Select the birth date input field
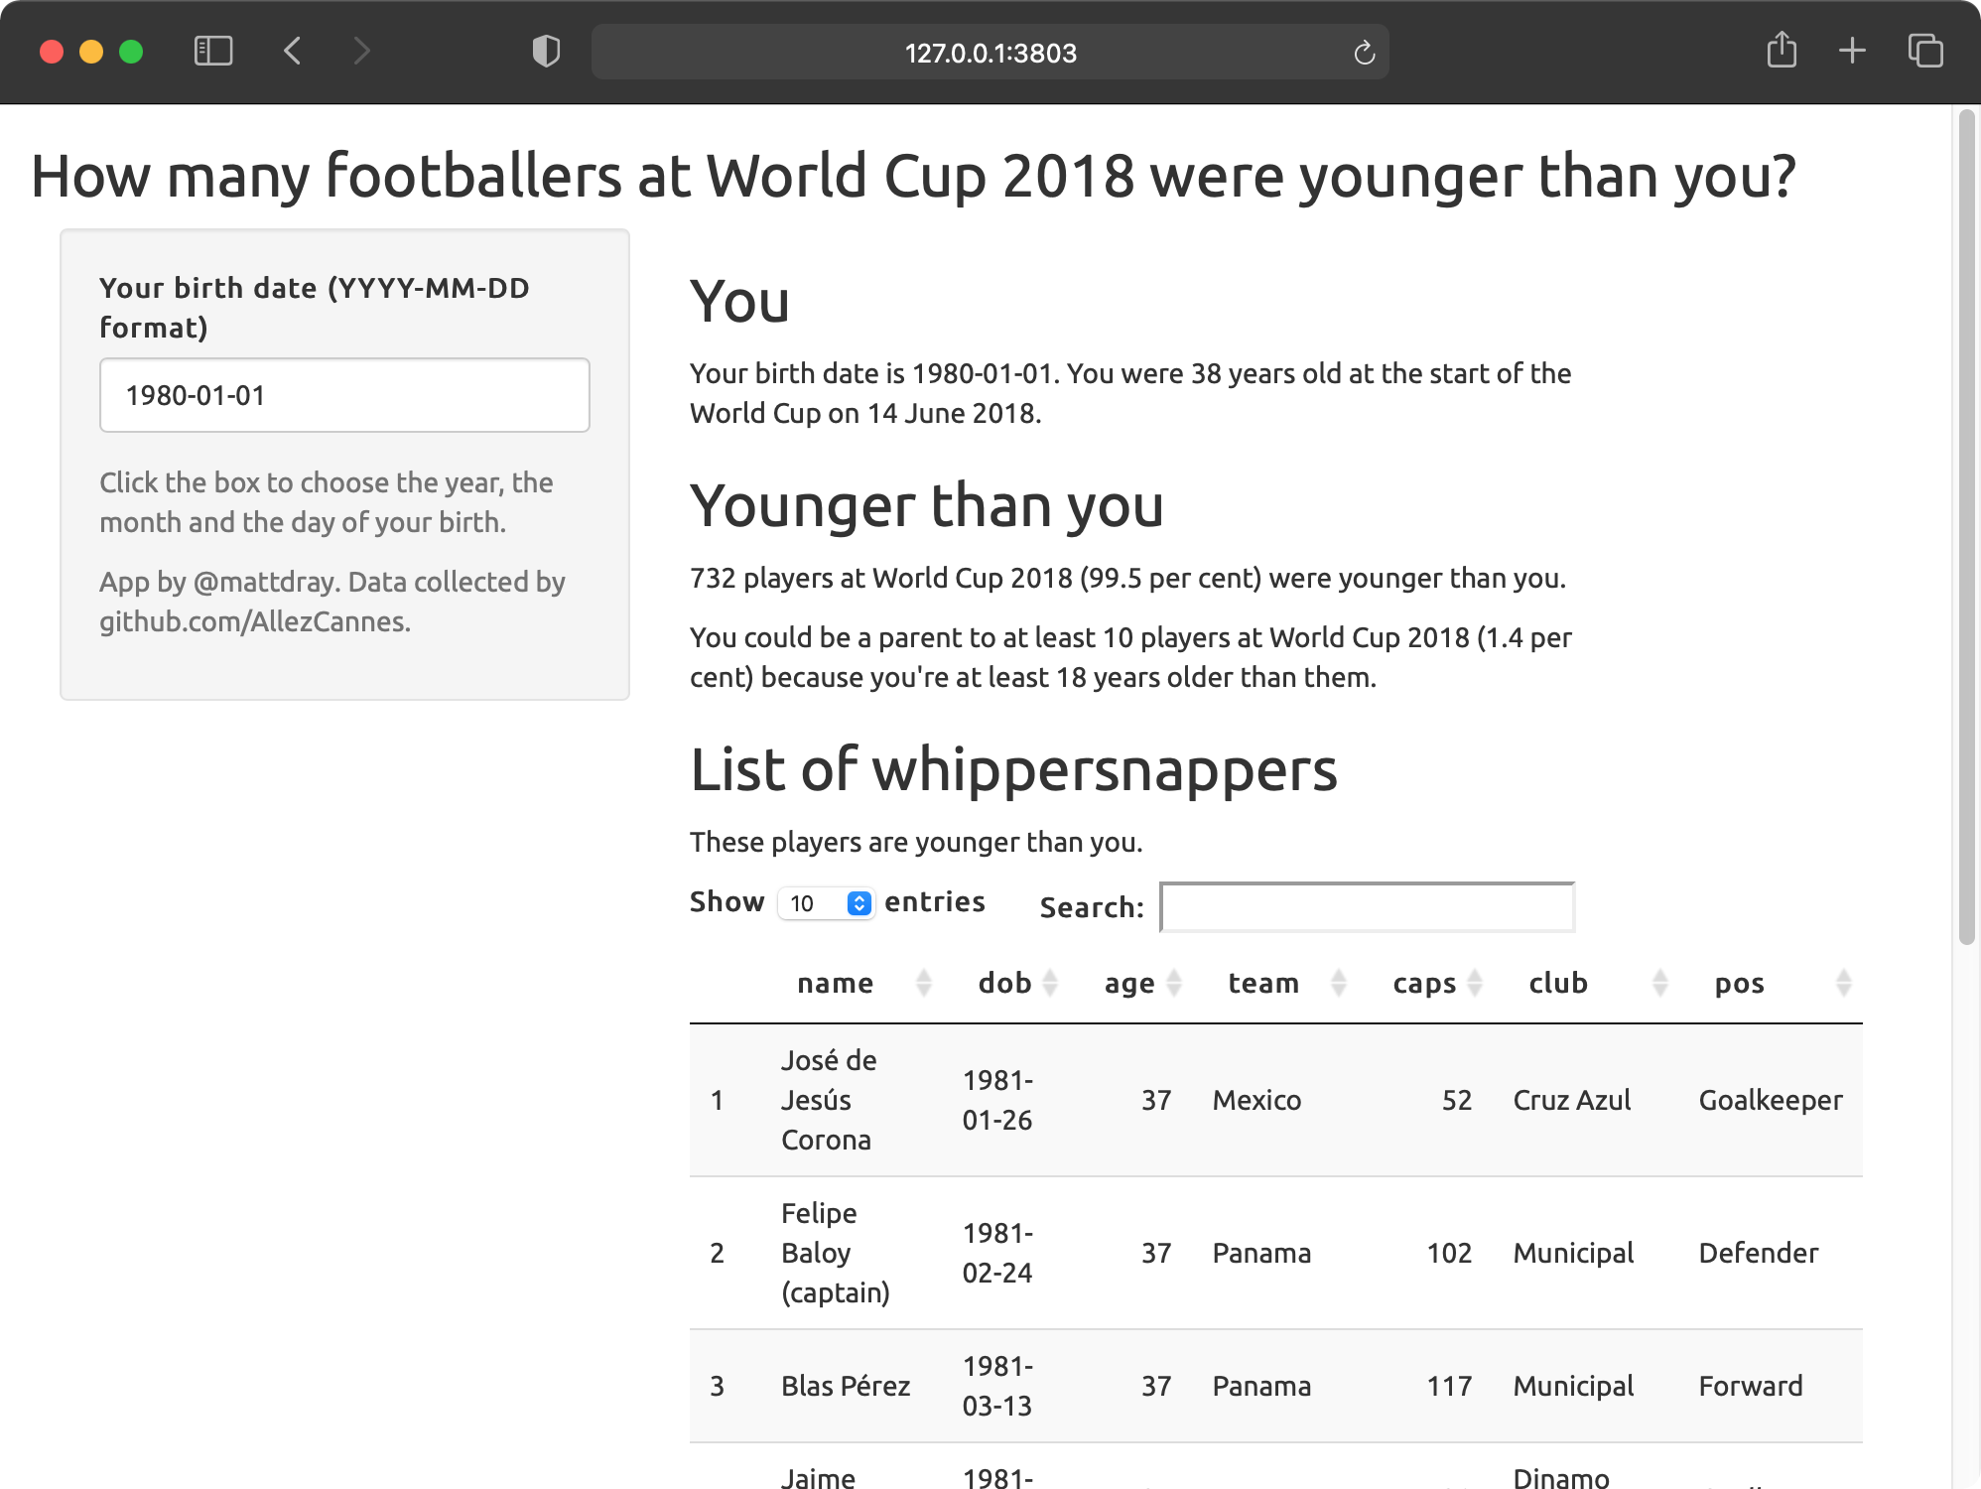This screenshot has width=1981, height=1489. 343,394
